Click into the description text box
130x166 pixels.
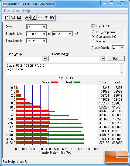(x=63, y=69)
